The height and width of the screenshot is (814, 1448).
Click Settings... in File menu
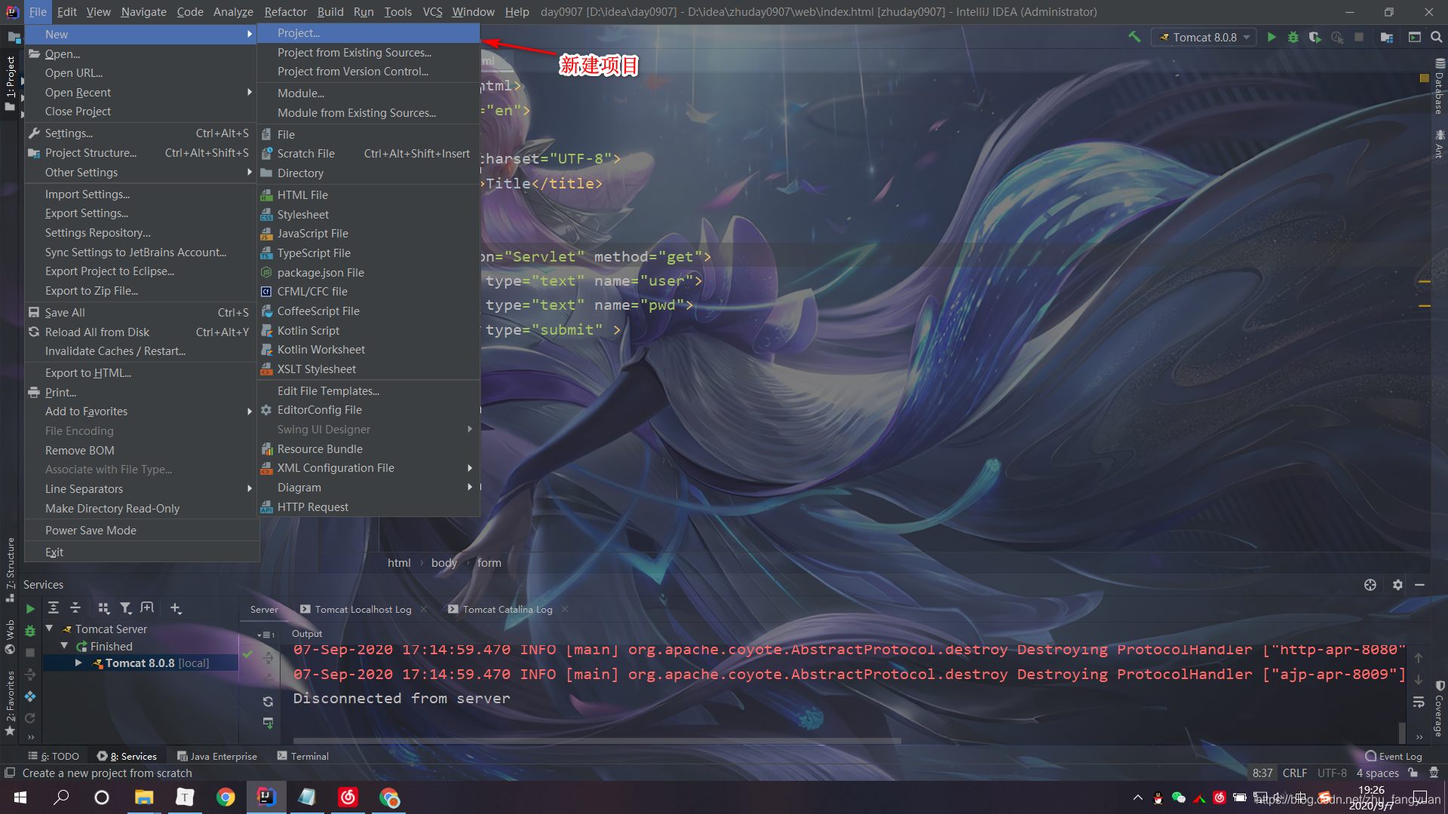coord(142,133)
